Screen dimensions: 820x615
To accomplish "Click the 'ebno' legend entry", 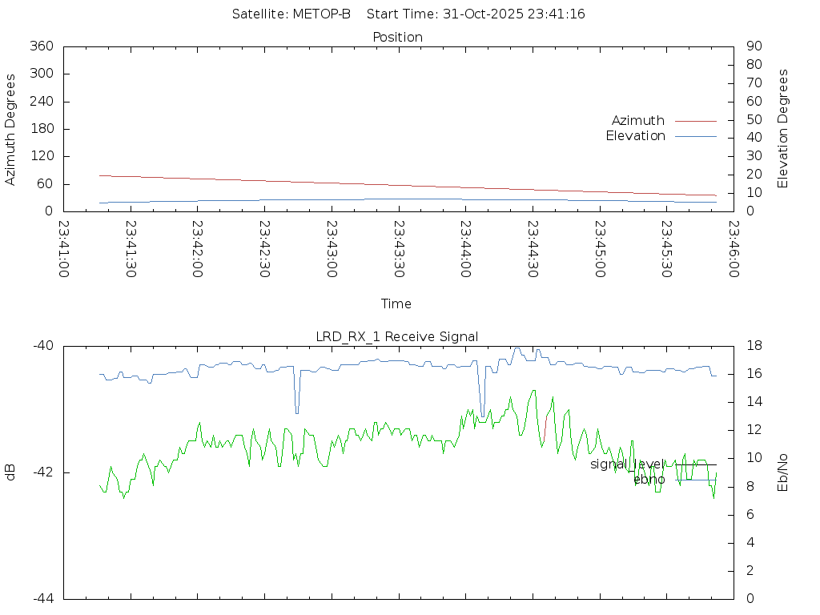I will pyautogui.click(x=649, y=480).
